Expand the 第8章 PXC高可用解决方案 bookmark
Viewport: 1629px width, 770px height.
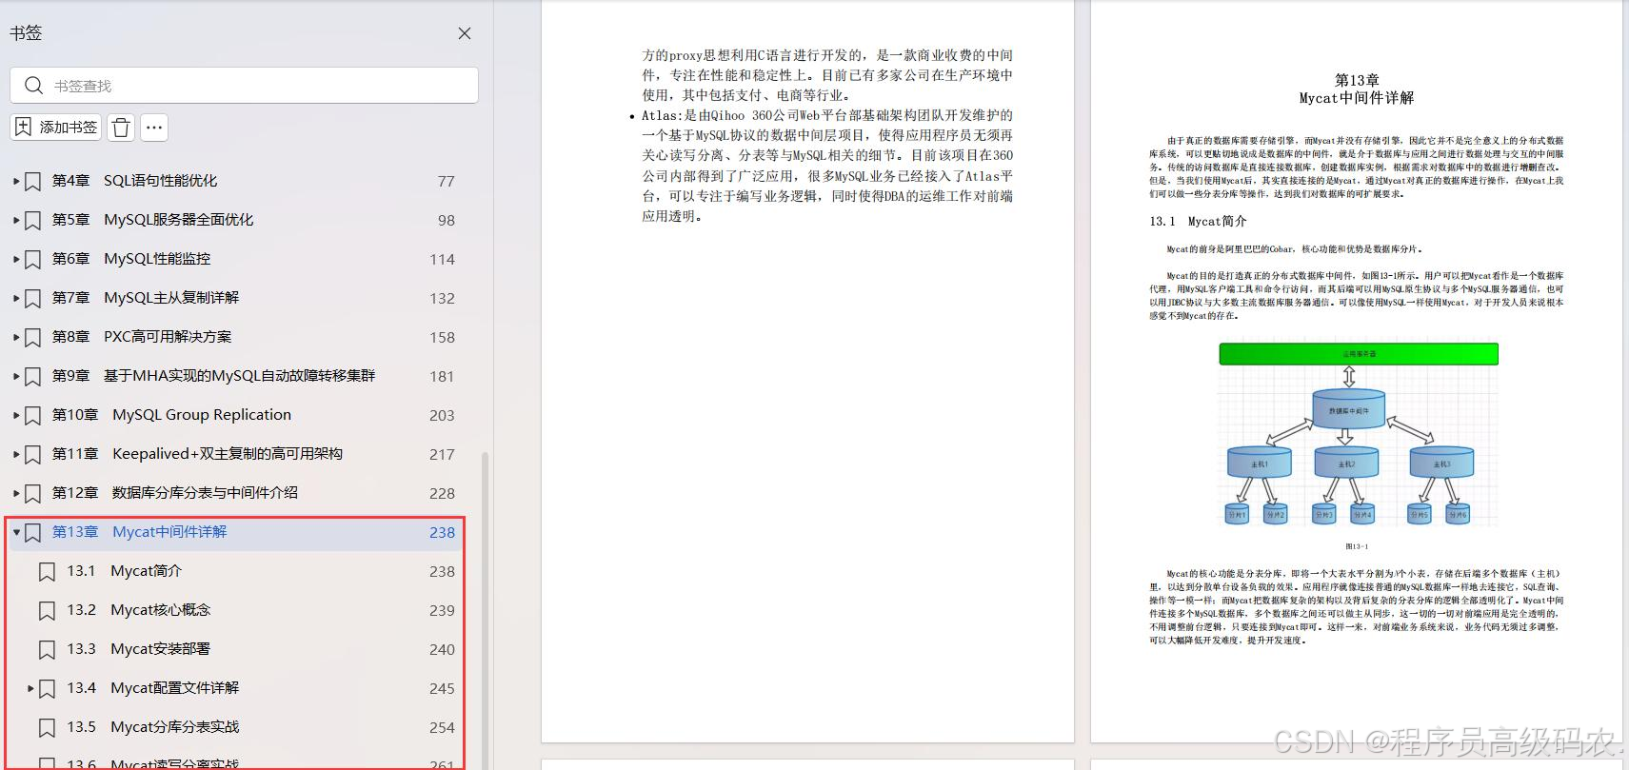pos(16,337)
